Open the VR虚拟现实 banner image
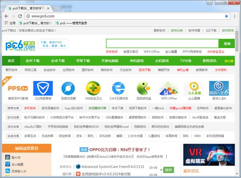This screenshot has height=178, width=241. click(209, 155)
